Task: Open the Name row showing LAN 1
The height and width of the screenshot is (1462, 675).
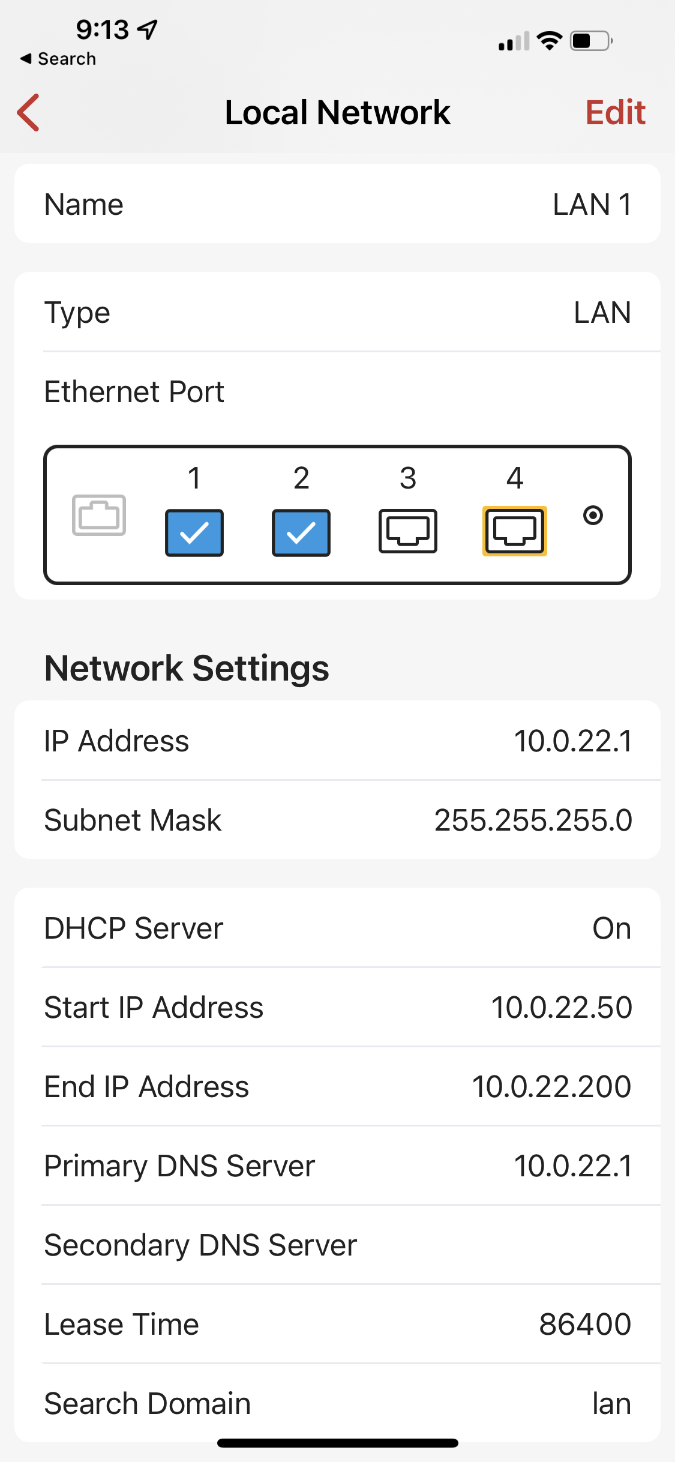Action: coord(337,204)
